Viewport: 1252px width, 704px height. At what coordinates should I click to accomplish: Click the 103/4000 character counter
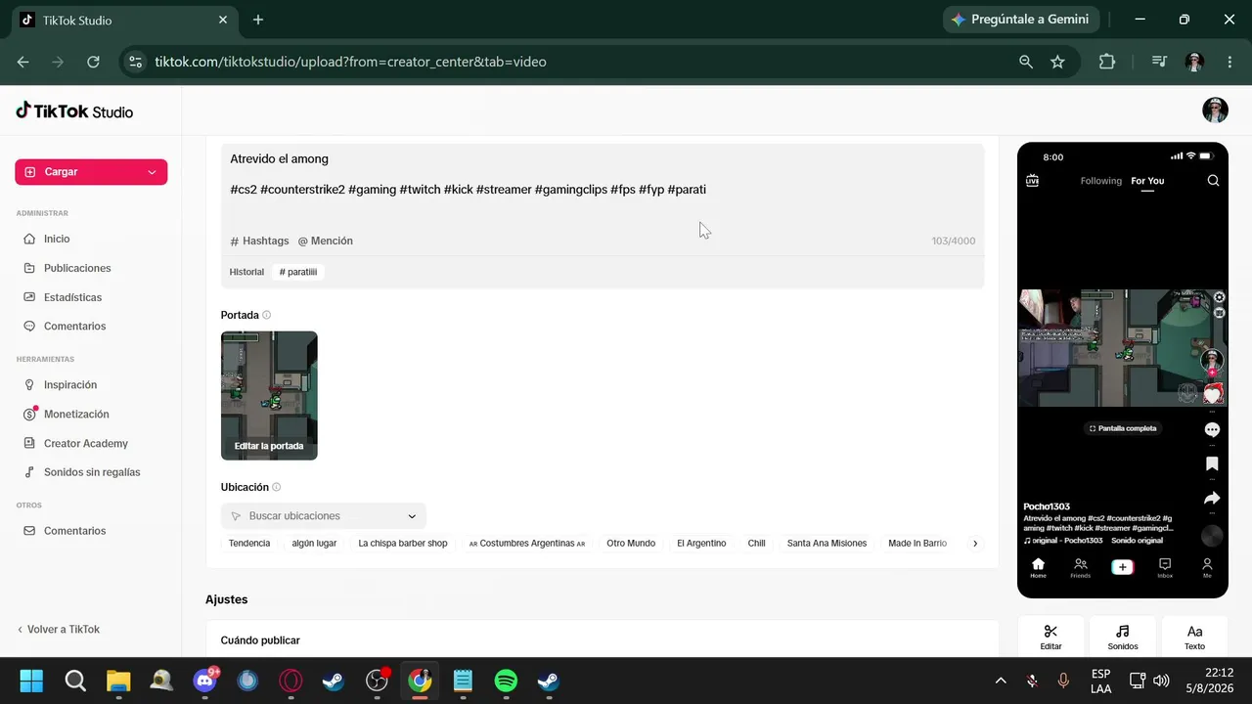click(954, 242)
